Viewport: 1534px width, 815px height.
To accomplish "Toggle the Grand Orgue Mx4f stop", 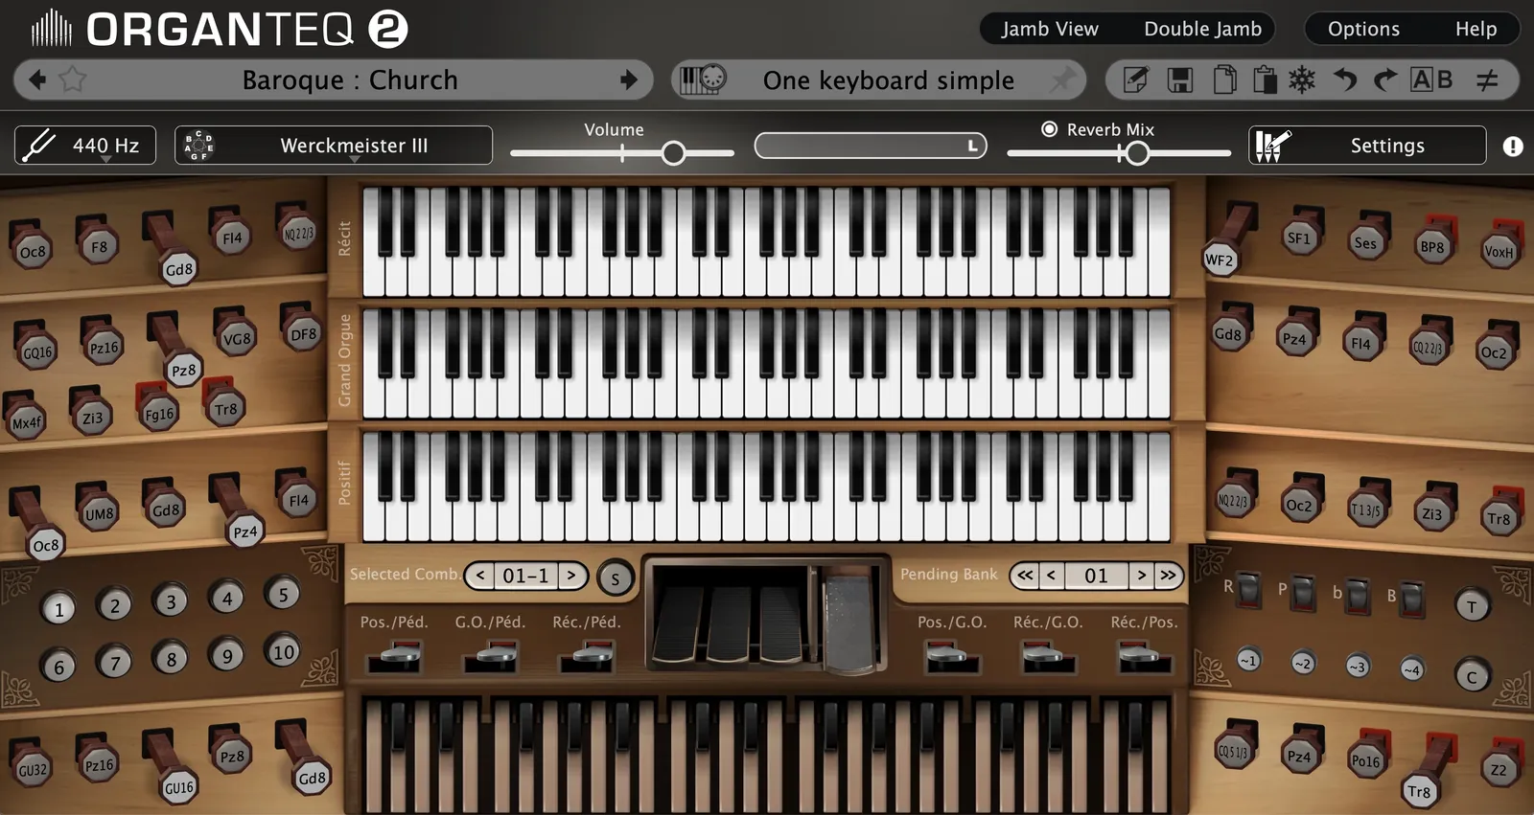I will (x=26, y=421).
